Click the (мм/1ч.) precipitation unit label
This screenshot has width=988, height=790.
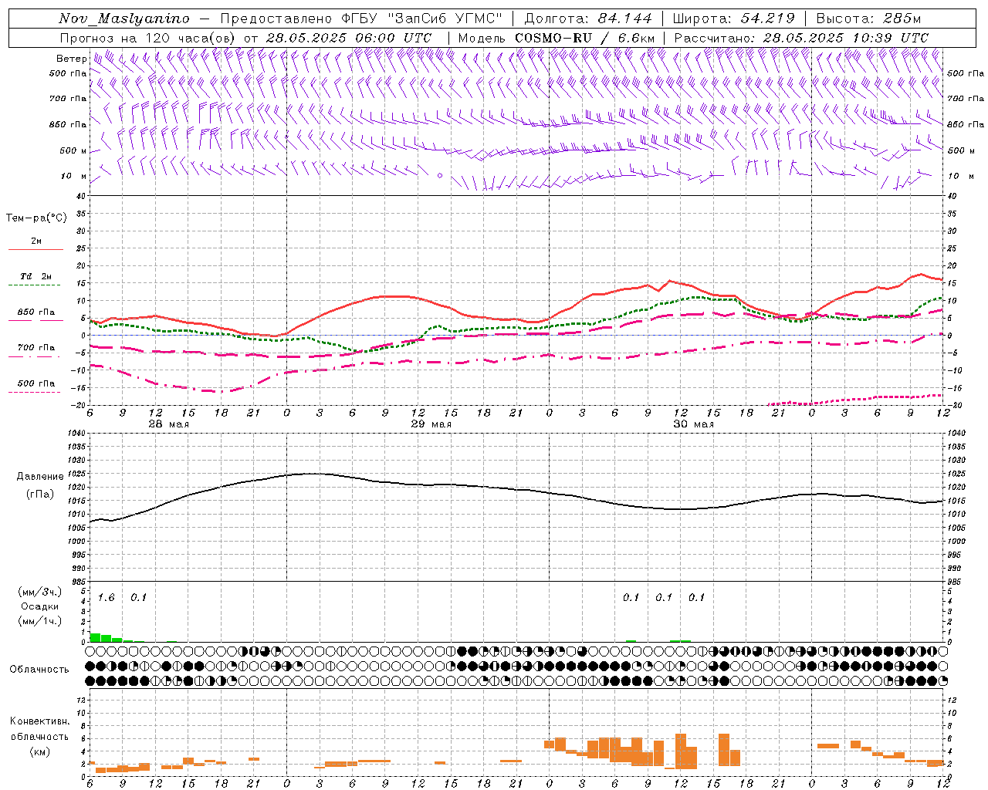click(x=40, y=621)
